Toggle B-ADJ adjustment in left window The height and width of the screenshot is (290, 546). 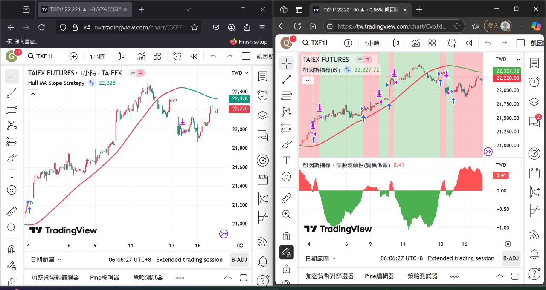coord(239,259)
